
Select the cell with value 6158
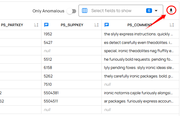(x=71, y=68)
